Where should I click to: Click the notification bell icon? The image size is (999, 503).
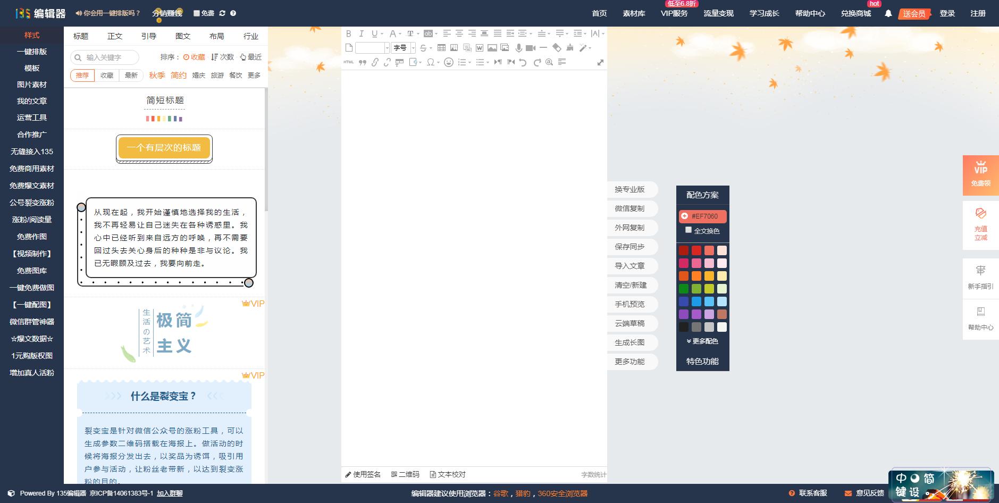click(x=888, y=13)
